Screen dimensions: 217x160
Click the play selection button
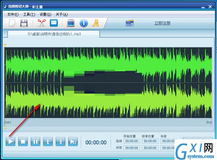click(x=73, y=141)
